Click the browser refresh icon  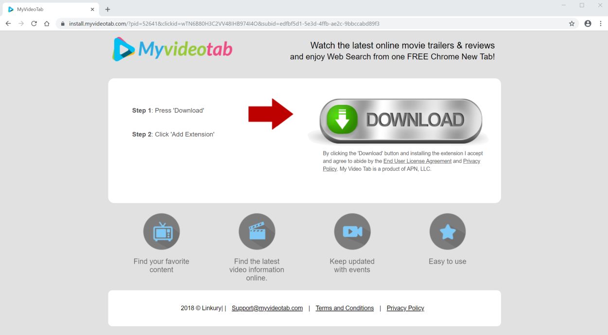click(x=34, y=23)
